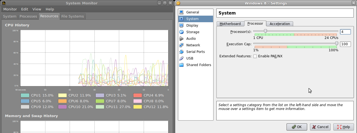Click the USB connector icon

coord(181,58)
